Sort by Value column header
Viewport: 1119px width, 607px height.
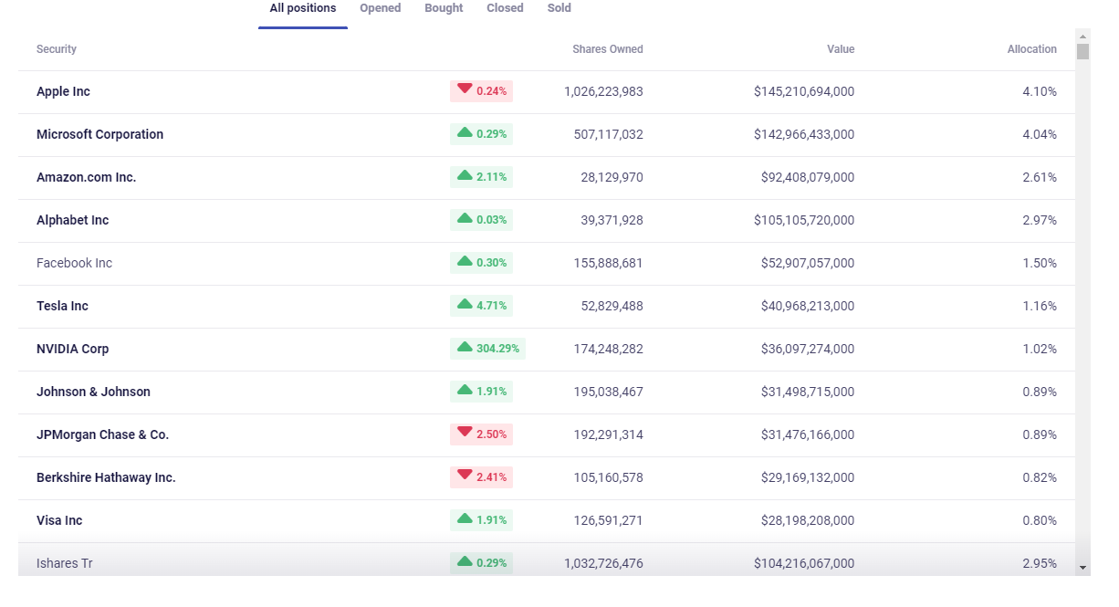pyautogui.click(x=841, y=49)
